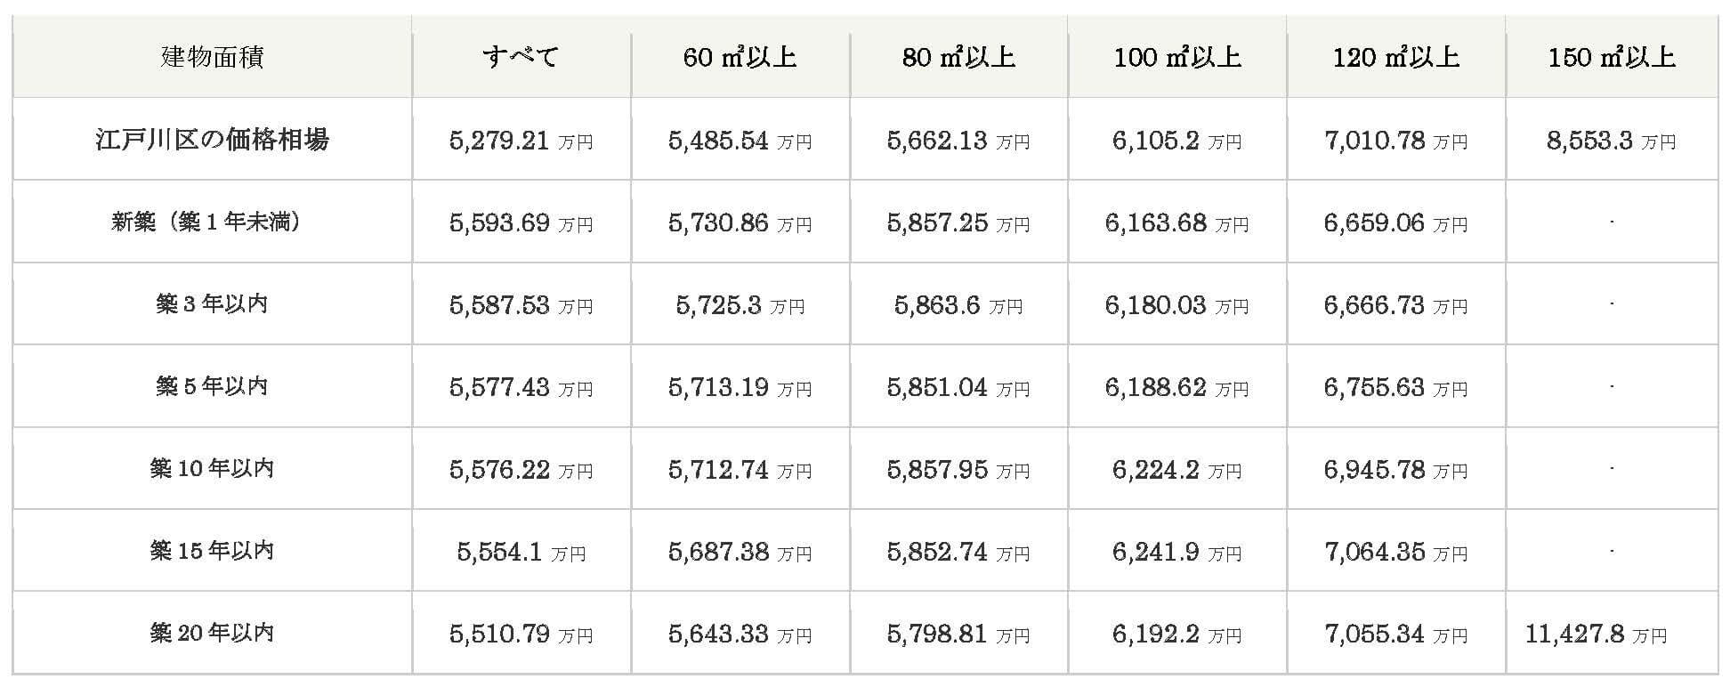Screen dimensions: 1730x687
Task: Click the 6,224.2万円 price cell
Action: tap(1177, 468)
